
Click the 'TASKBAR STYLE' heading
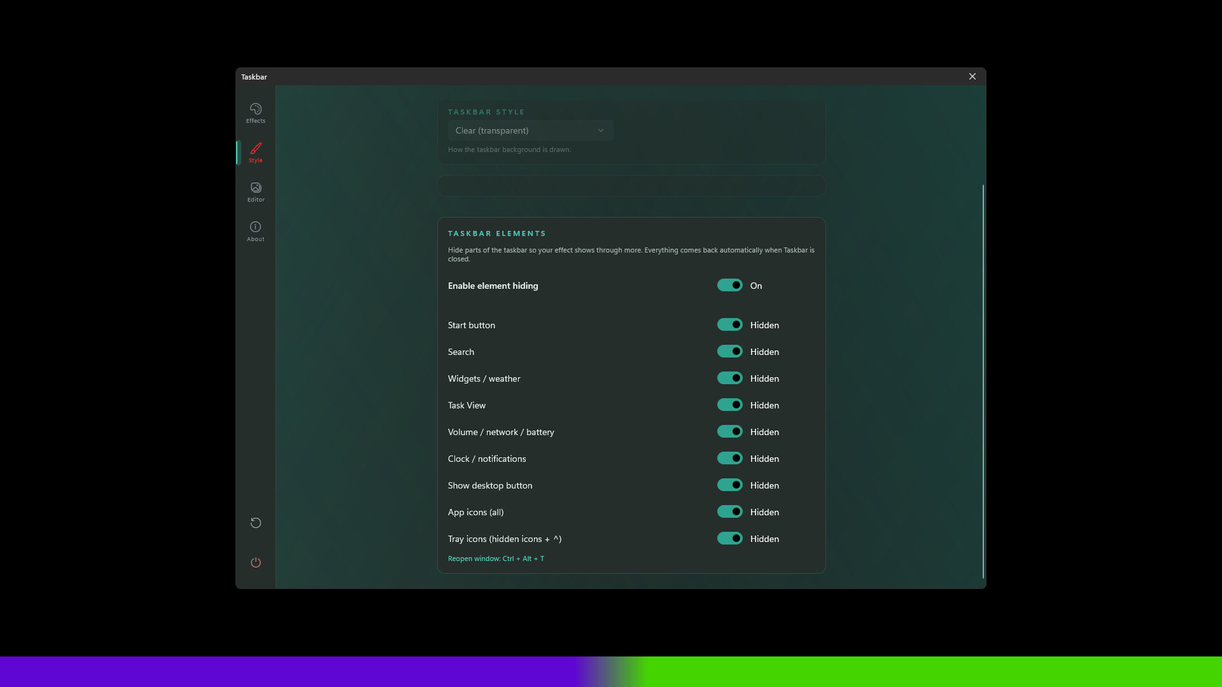(486, 112)
